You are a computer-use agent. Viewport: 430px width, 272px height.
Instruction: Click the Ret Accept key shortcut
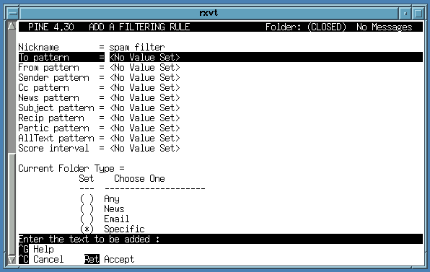109,260
